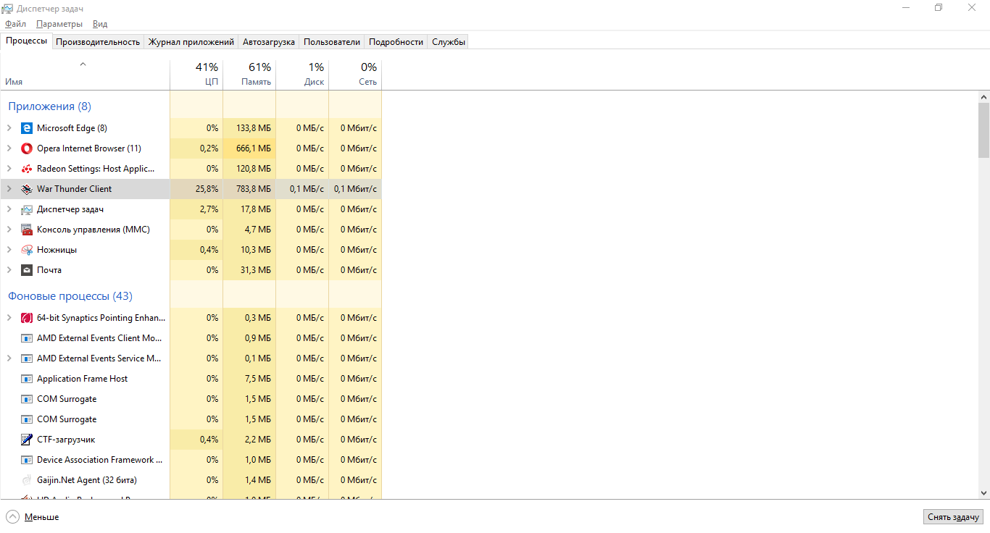This screenshot has width=990, height=533.
Task: Select the Процессы tab
Action: [27, 41]
